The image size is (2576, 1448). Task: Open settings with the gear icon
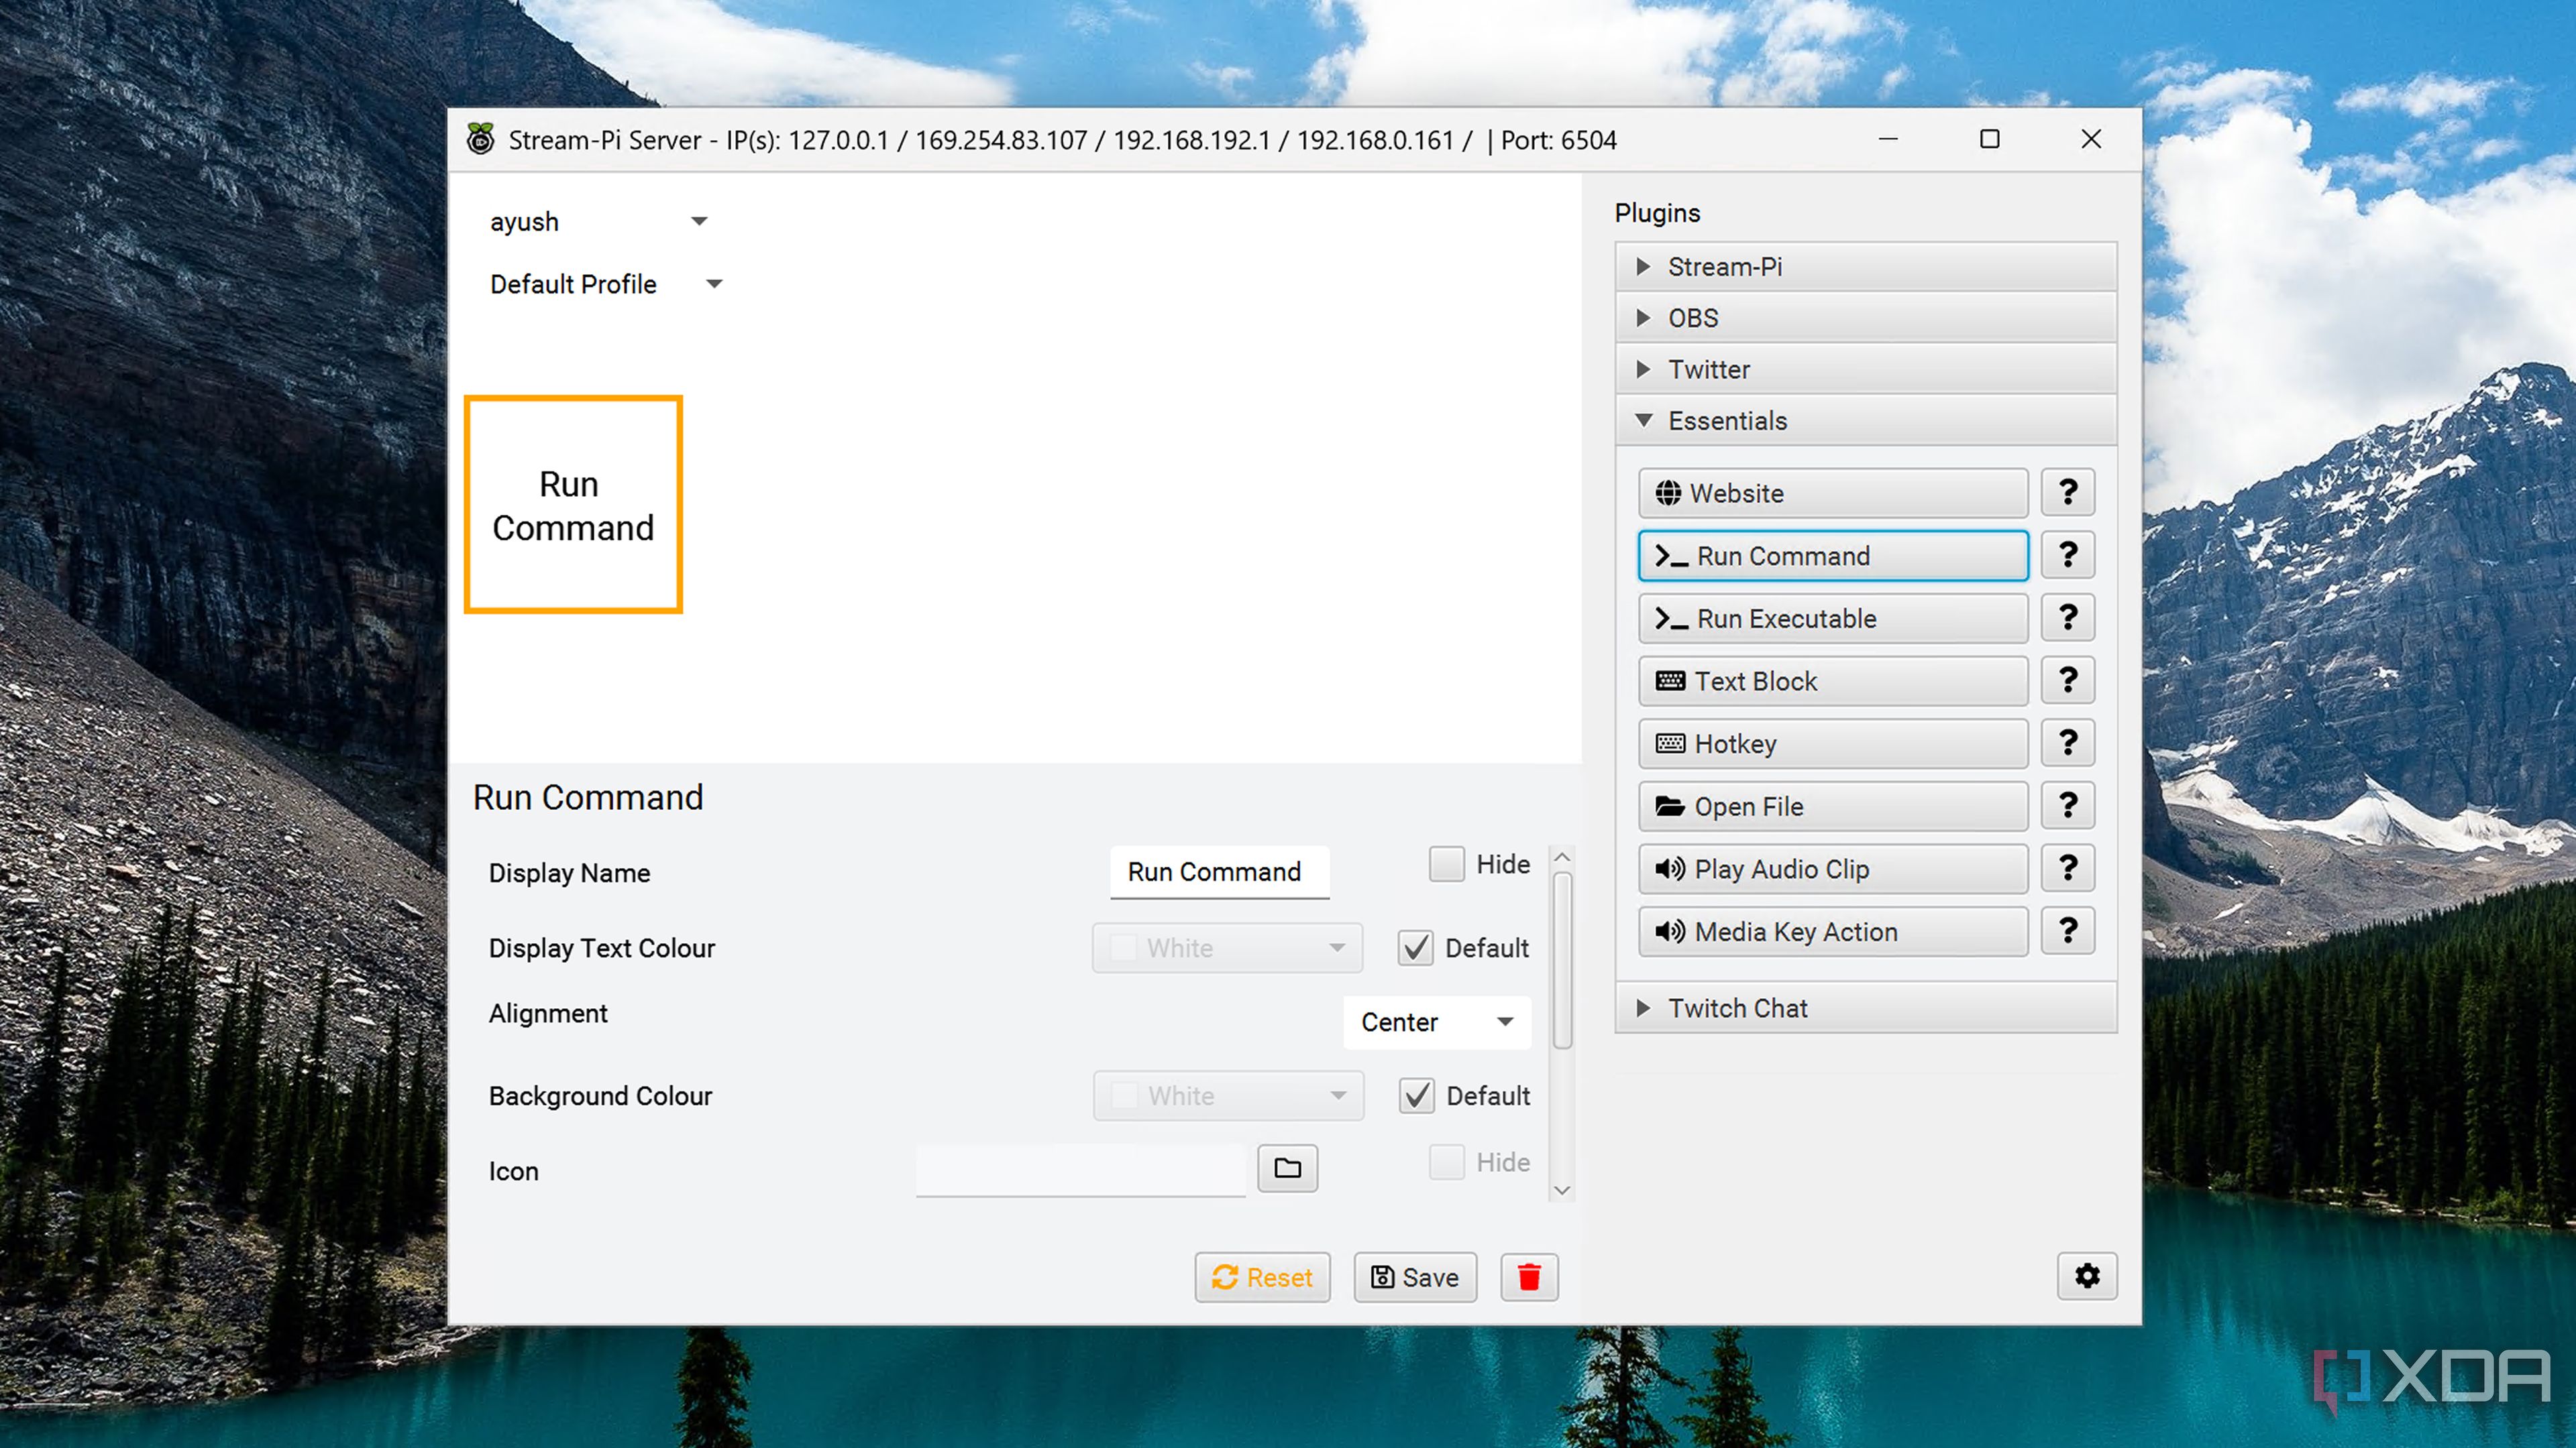tap(2086, 1276)
